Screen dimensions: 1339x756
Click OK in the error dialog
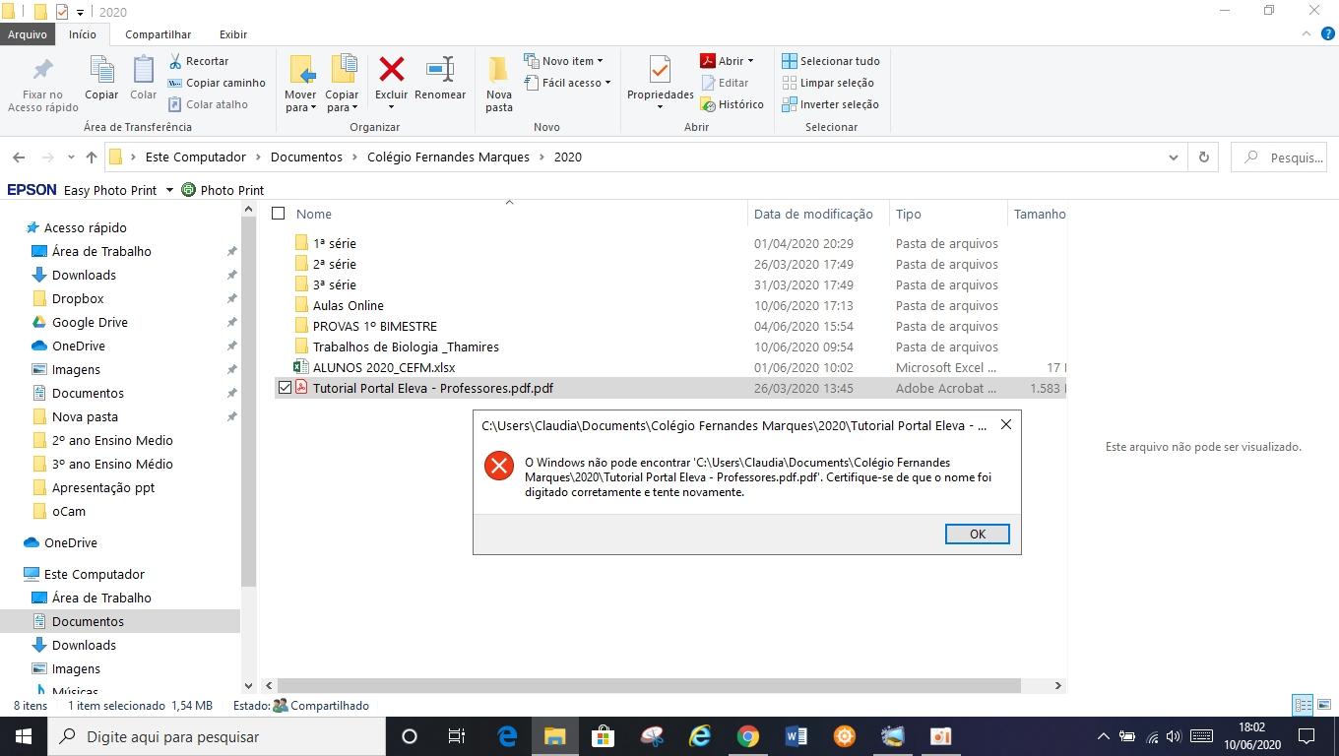point(978,534)
